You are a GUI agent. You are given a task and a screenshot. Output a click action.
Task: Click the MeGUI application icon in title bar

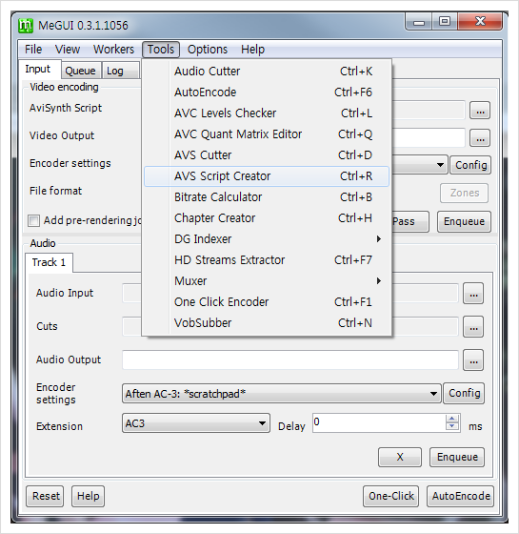pos(26,26)
